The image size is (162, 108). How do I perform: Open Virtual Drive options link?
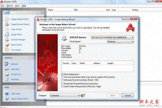tap(16, 74)
